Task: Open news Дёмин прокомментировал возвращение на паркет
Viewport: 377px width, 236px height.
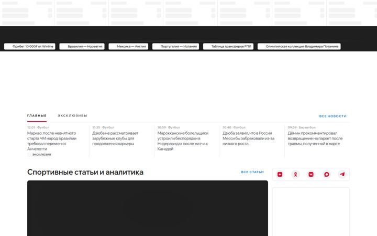Action: click(315, 138)
